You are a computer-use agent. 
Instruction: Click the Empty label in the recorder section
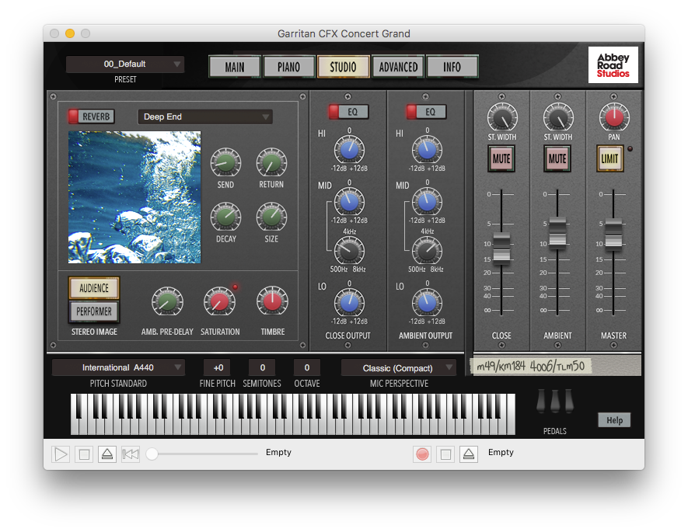501,452
